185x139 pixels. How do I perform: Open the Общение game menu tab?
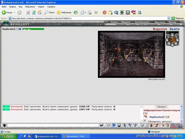pyautogui.click(x=126, y=22)
